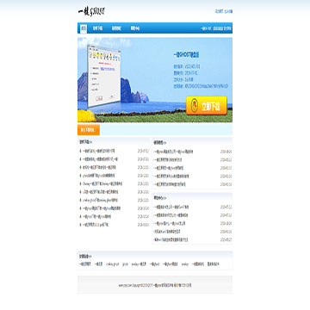Click the green arrow next to the Onekey一键还原 entry
Viewport: 310px width, 310px height.
coord(80,183)
